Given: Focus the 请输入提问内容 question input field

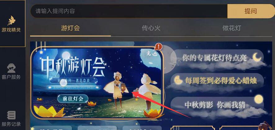Looking at the screenshot, I should tap(129, 11).
